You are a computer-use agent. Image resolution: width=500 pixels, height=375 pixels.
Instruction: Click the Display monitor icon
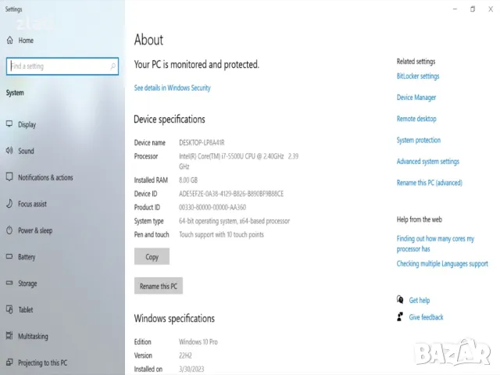click(9, 124)
